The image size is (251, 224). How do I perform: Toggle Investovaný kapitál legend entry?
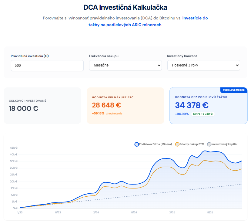[x=222, y=144]
